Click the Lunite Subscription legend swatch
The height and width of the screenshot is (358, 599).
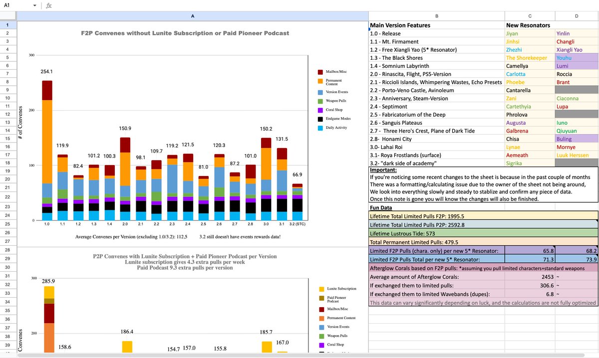pos(320,289)
